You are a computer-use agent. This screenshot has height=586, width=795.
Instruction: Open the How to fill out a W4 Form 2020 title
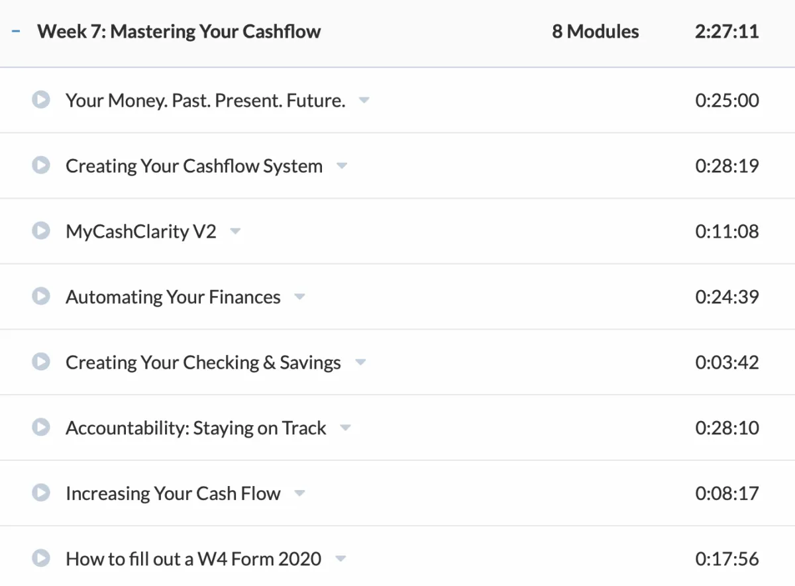pos(193,559)
